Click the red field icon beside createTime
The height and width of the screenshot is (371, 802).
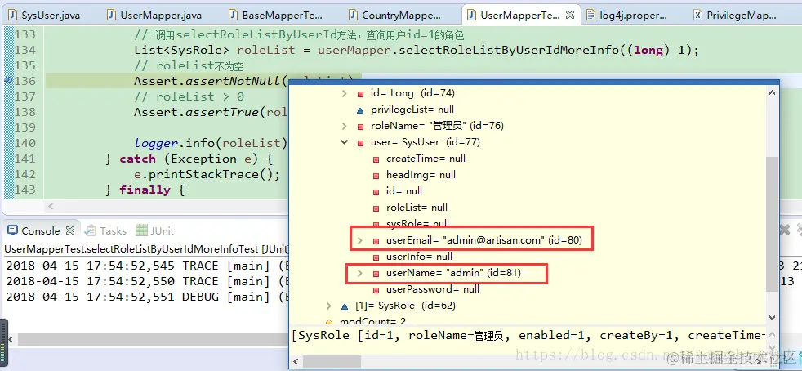pyautogui.click(x=376, y=159)
